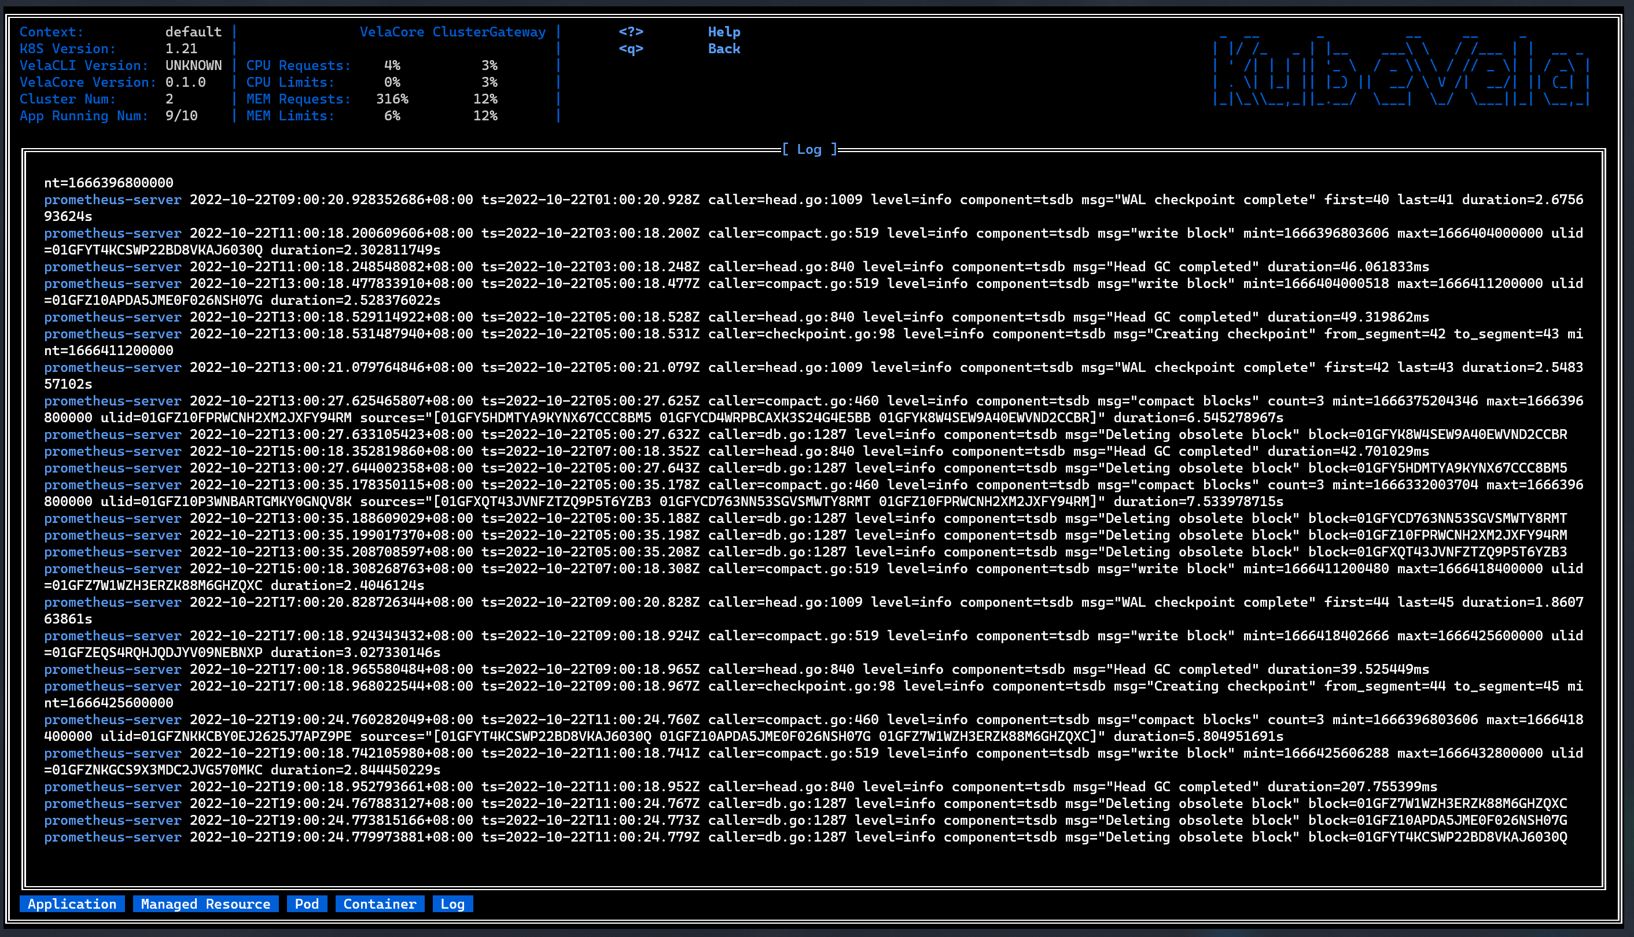Click Head GC completed duration=46.061833ms line

(x=737, y=267)
